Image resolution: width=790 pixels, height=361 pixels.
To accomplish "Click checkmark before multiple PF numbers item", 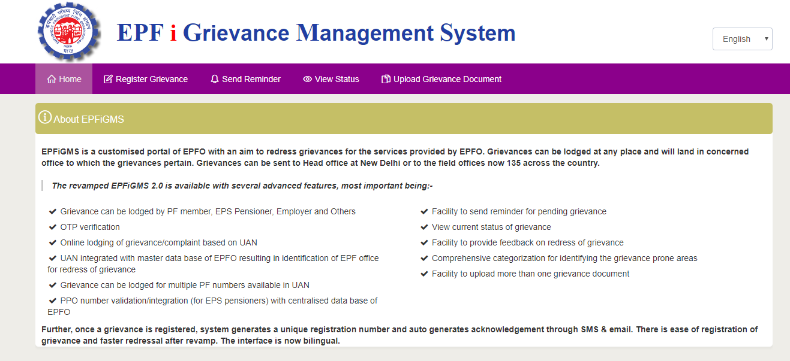I will point(53,285).
